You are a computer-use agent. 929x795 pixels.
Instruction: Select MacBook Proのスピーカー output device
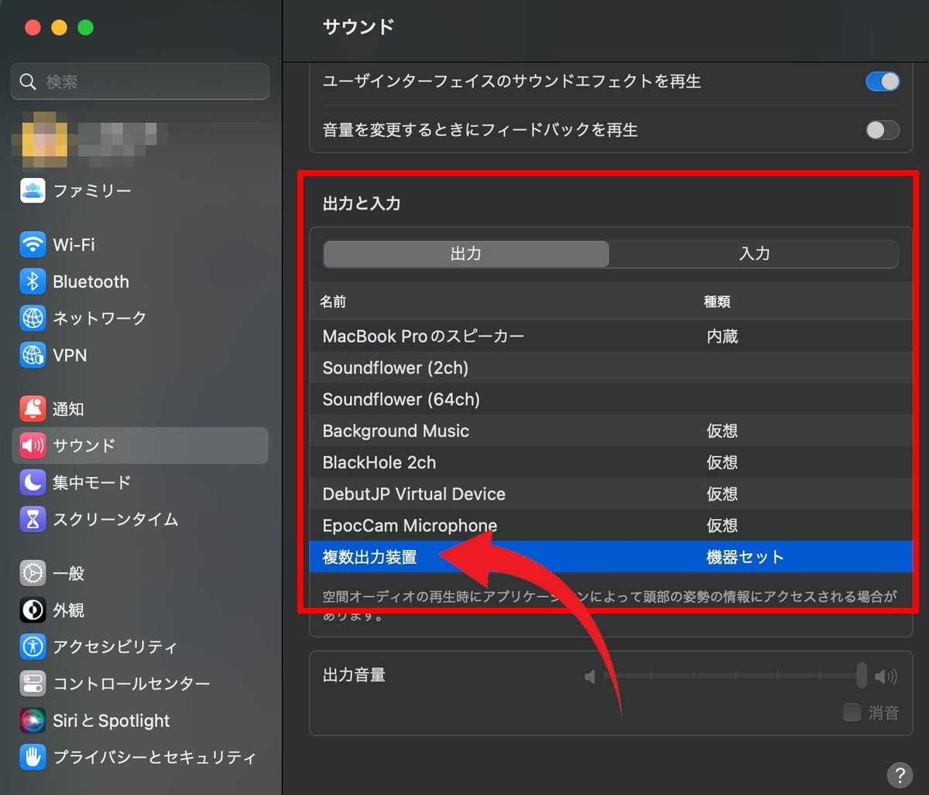click(x=611, y=336)
